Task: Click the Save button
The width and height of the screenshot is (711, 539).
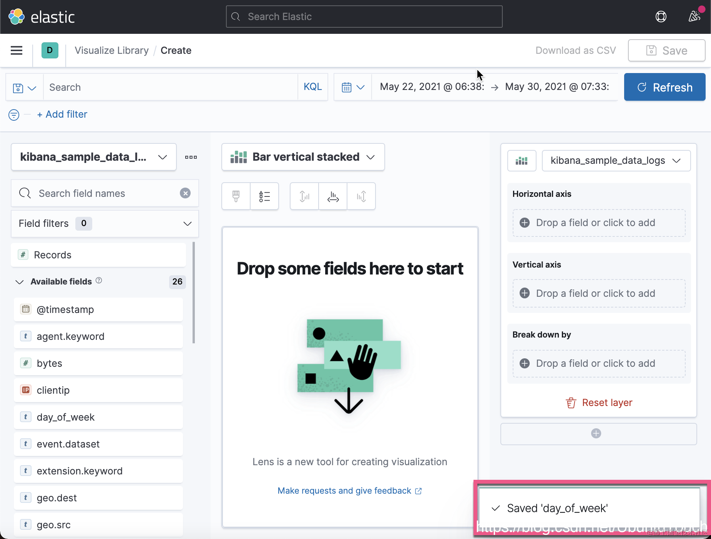Action: (666, 50)
